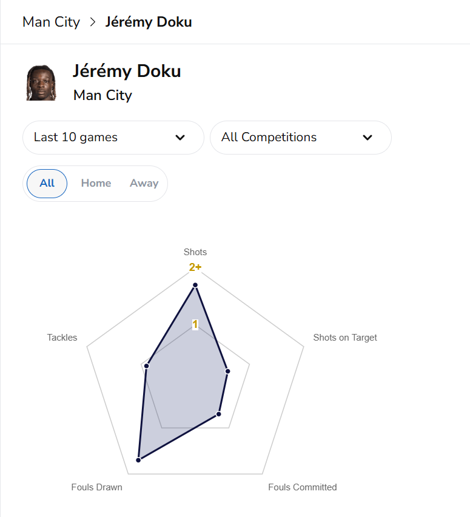Click the Man City team name under player
470x517 pixels.
point(102,95)
